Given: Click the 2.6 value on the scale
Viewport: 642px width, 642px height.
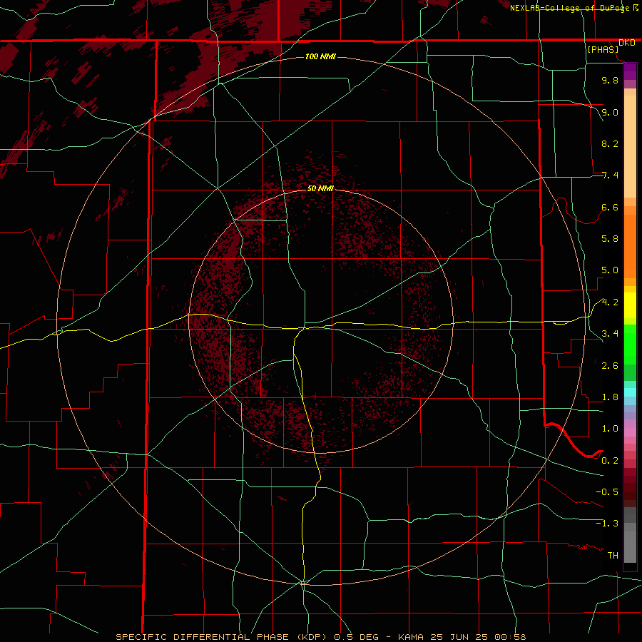Looking at the screenshot, I should [610, 365].
